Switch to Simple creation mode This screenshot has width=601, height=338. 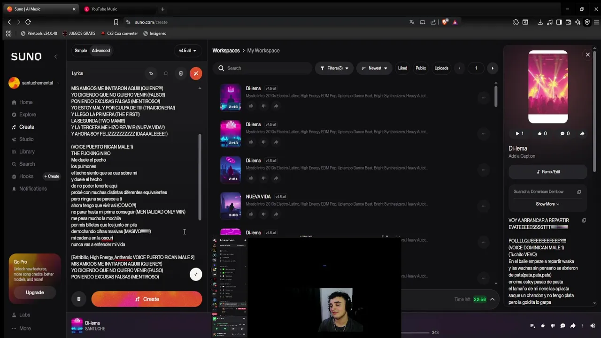pos(81,51)
